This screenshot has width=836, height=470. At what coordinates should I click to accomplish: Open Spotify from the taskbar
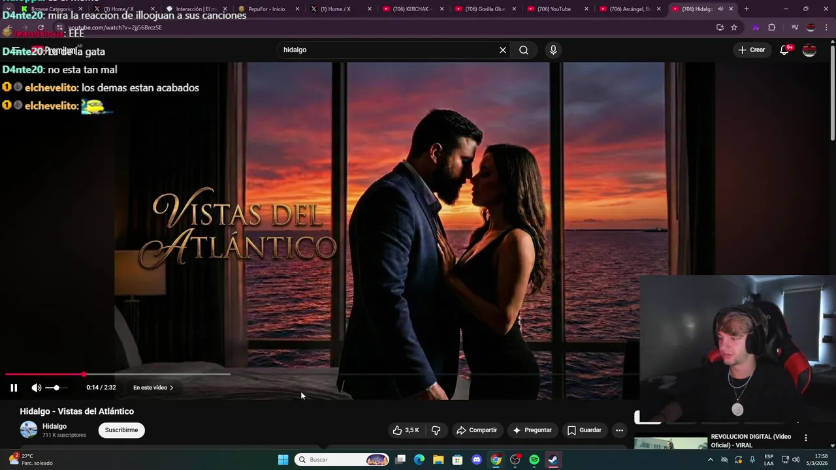pos(534,460)
